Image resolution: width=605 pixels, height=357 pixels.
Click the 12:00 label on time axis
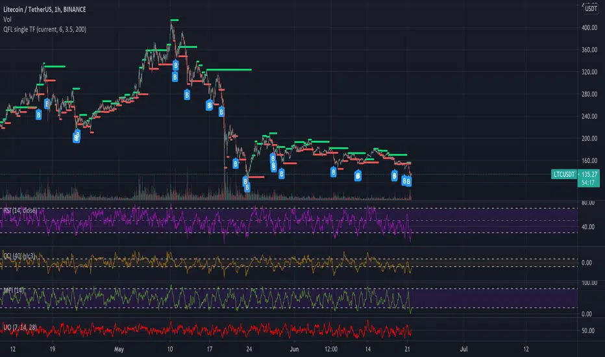[331, 349]
